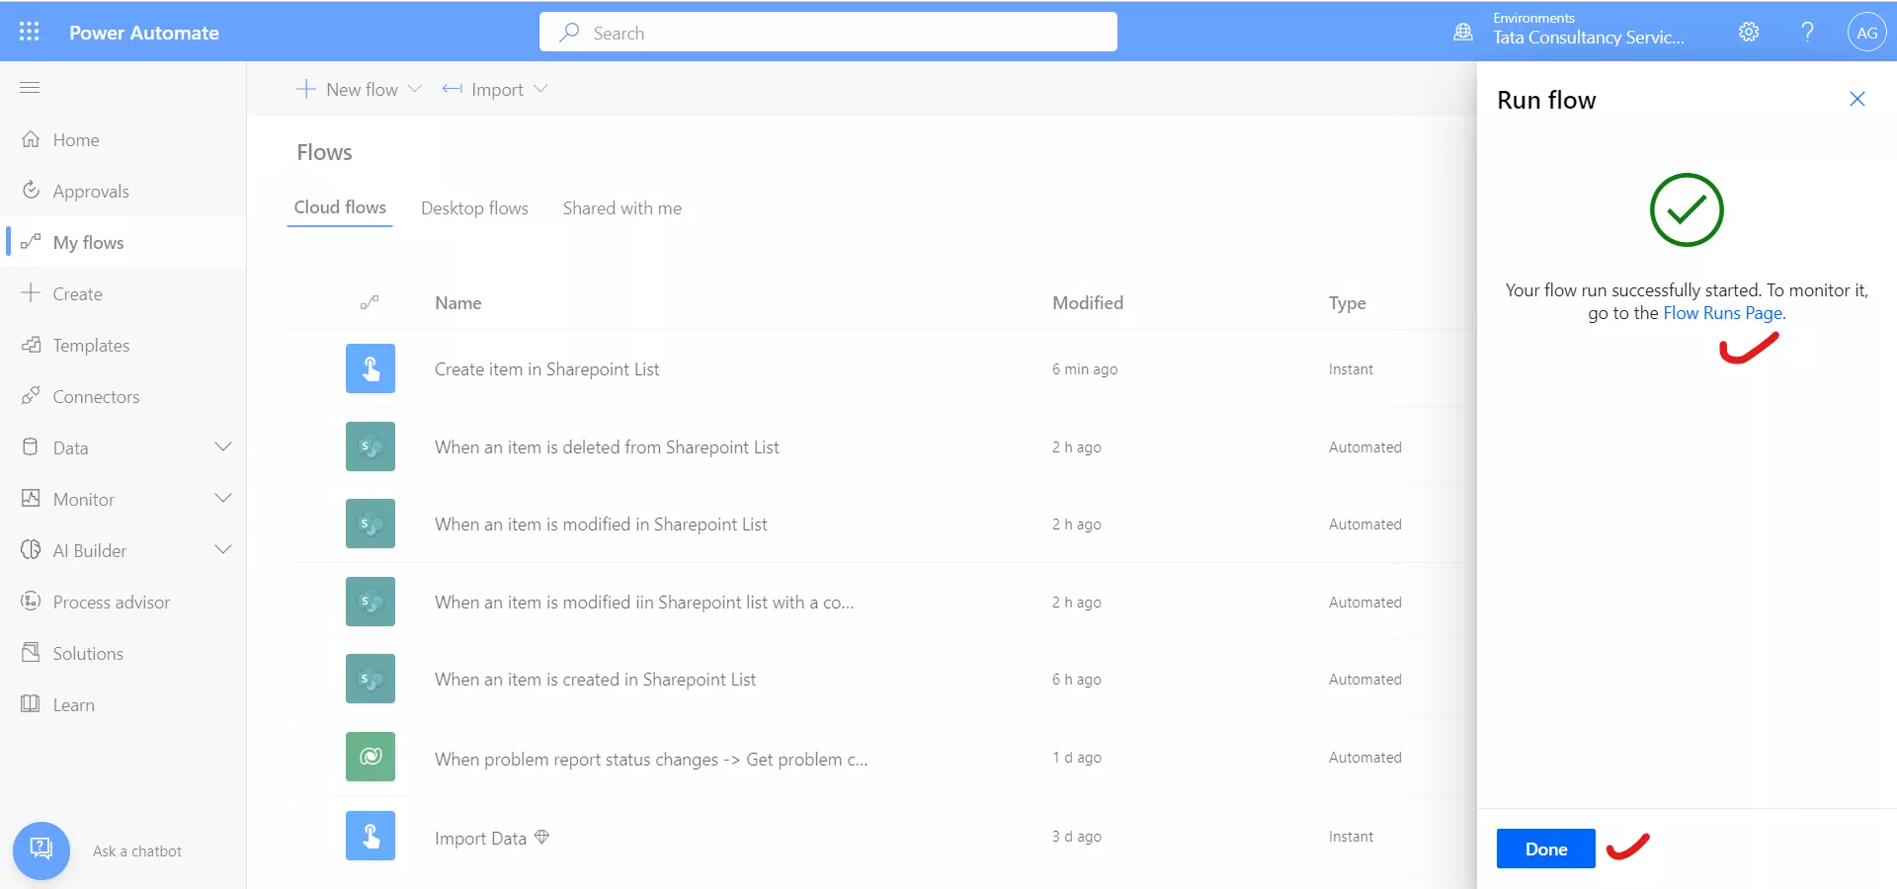1897x889 pixels.
Task: Open the Settings gear icon
Action: [x=1749, y=32]
